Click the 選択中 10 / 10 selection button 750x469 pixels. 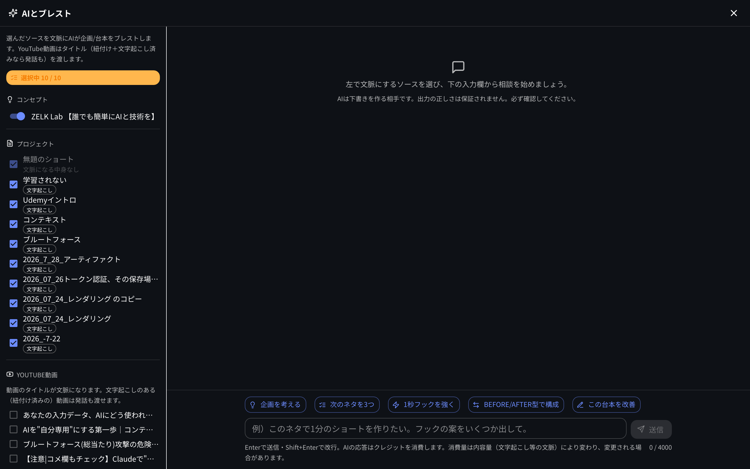(83, 78)
